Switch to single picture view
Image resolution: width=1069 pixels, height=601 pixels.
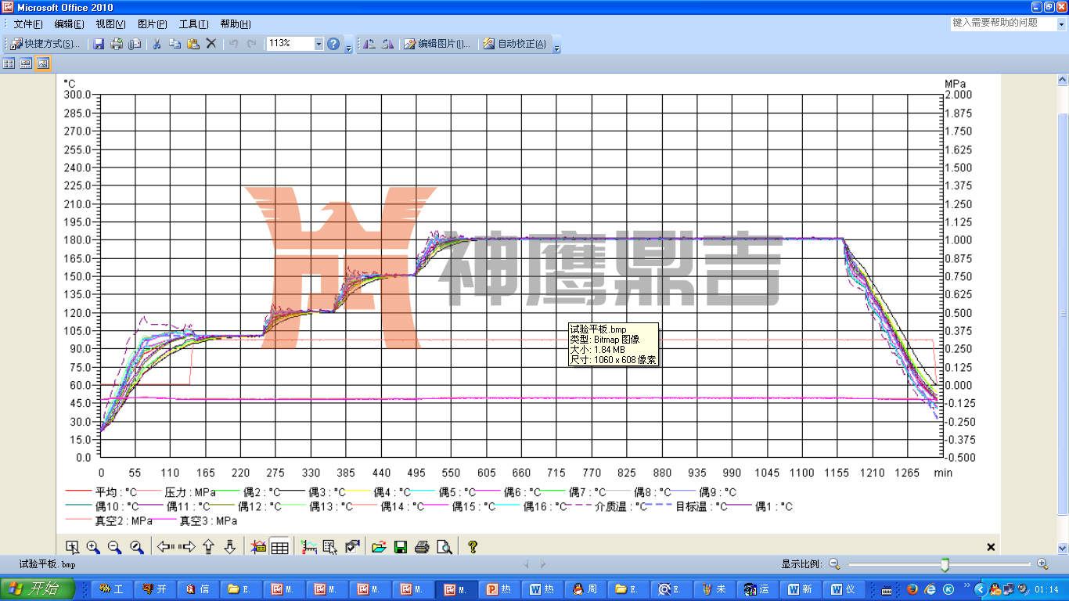point(43,63)
